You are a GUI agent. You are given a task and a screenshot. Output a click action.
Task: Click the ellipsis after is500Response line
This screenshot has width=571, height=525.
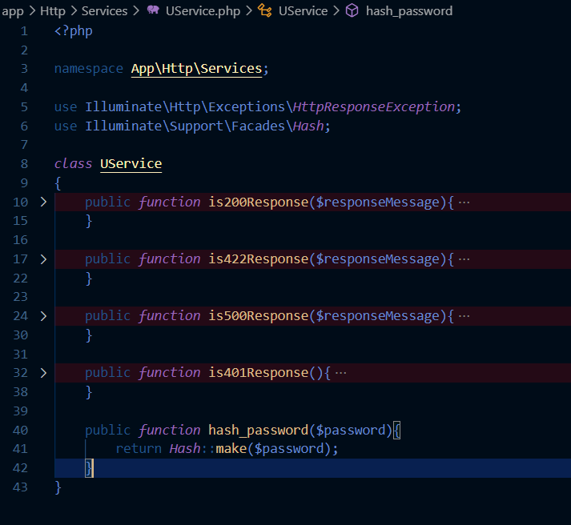coord(464,316)
